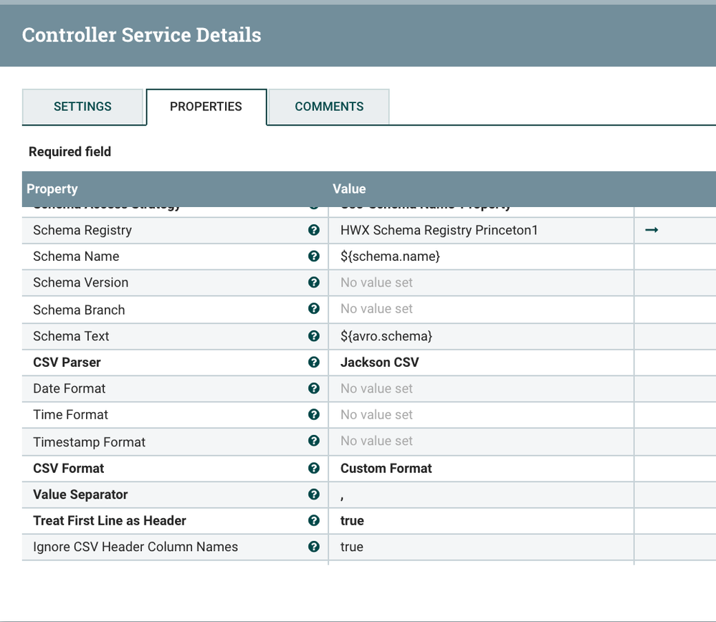The image size is (716, 622).
Task: Show help for Schema Branch property
Action: [314, 309]
